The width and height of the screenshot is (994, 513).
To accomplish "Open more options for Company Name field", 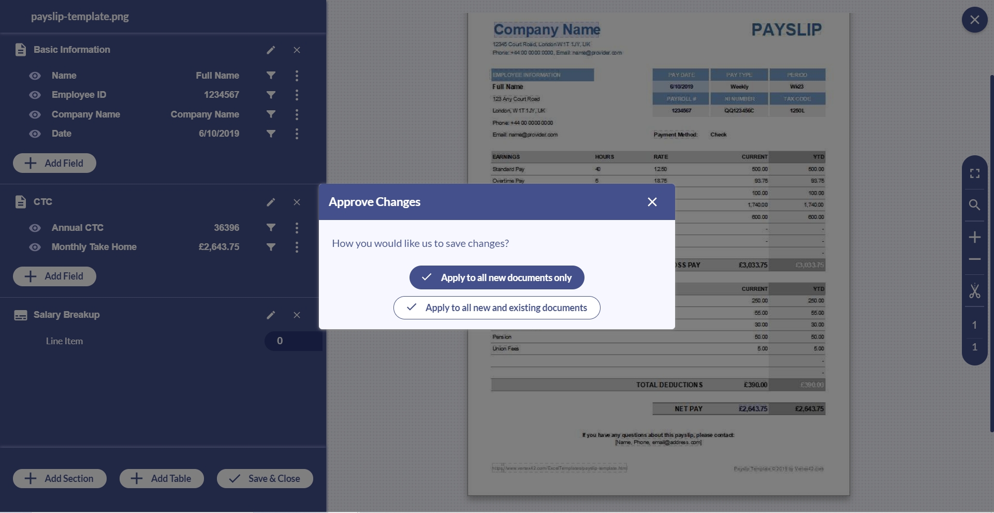I will (x=297, y=114).
